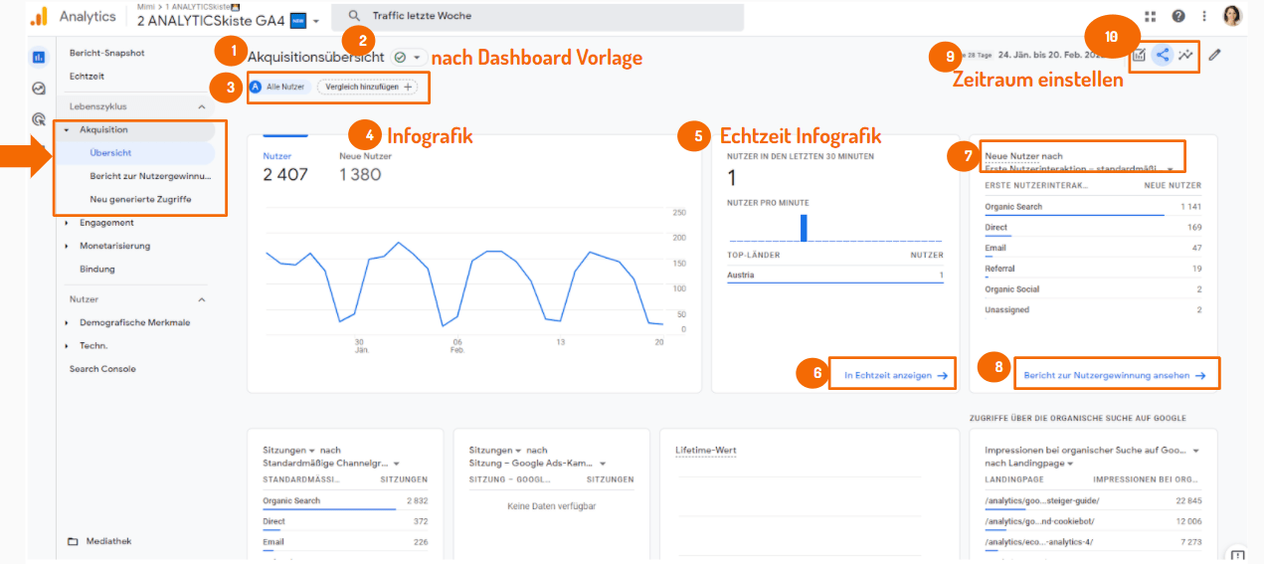Open the report status checkmark dropdown
This screenshot has width=1264, height=564.
[x=408, y=58]
